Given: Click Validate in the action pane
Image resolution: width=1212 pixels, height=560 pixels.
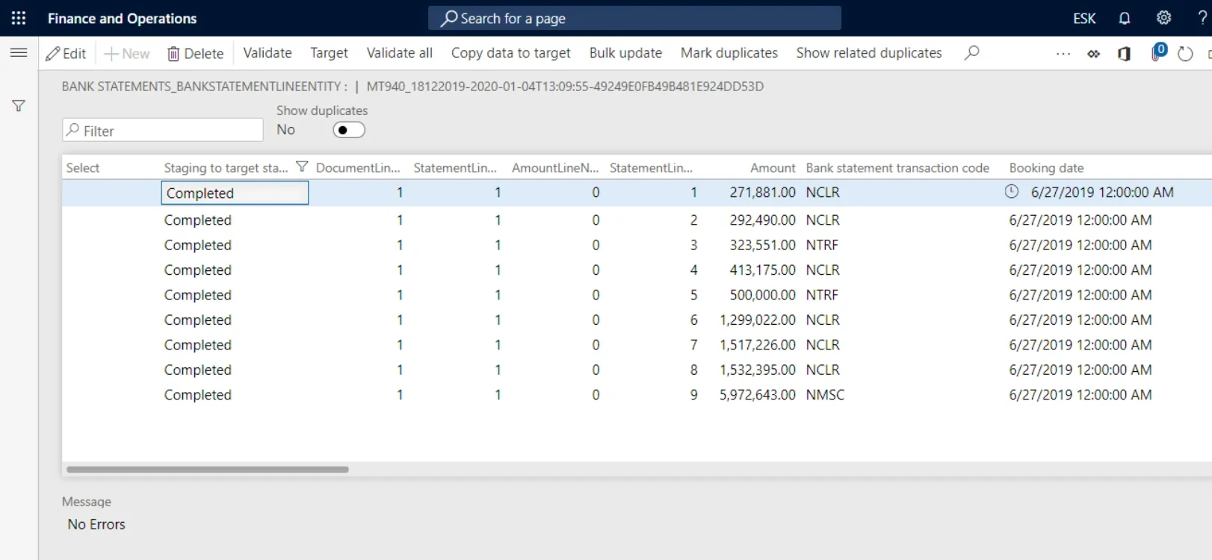Looking at the screenshot, I should click(268, 53).
